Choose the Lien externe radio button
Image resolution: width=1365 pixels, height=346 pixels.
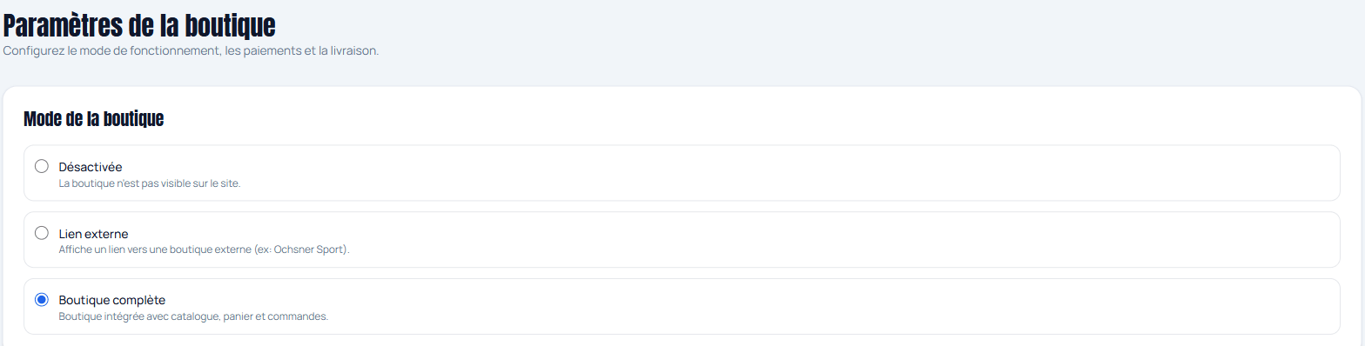coord(41,233)
